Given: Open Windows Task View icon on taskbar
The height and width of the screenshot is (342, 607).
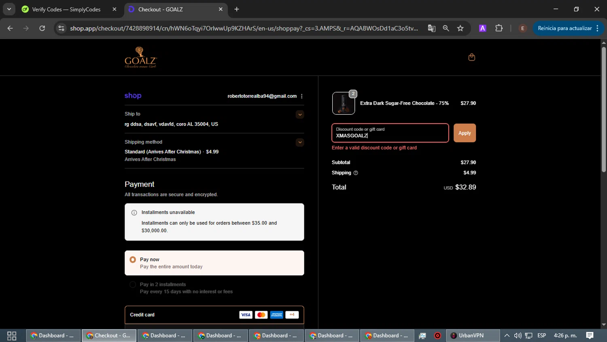Looking at the screenshot, I should coord(12,336).
